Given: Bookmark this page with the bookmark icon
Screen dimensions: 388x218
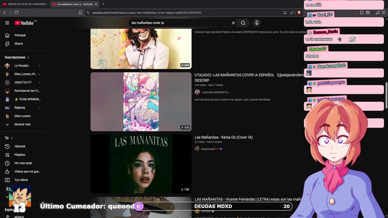Looking at the screenshot, I should pos(80,13).
